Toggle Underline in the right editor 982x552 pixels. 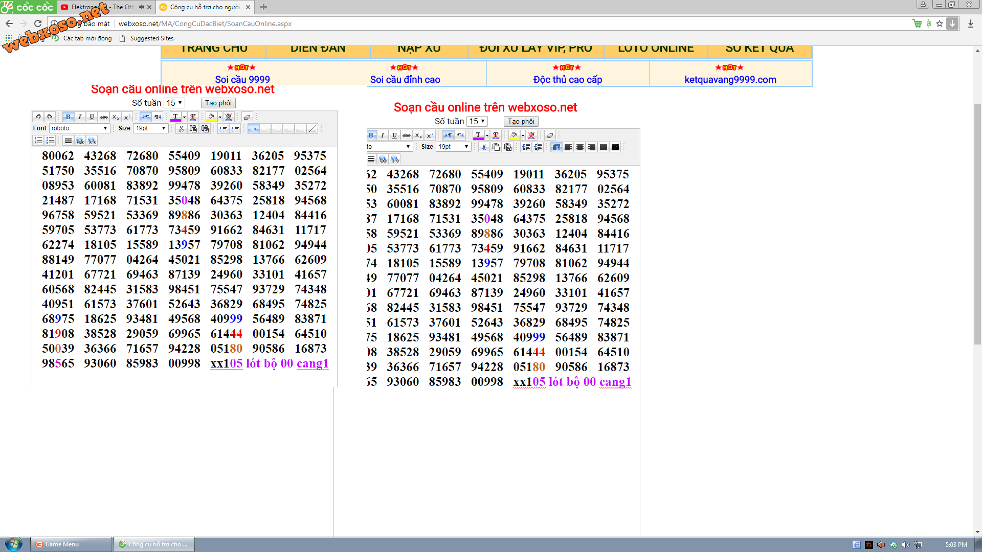coord(394,135)
